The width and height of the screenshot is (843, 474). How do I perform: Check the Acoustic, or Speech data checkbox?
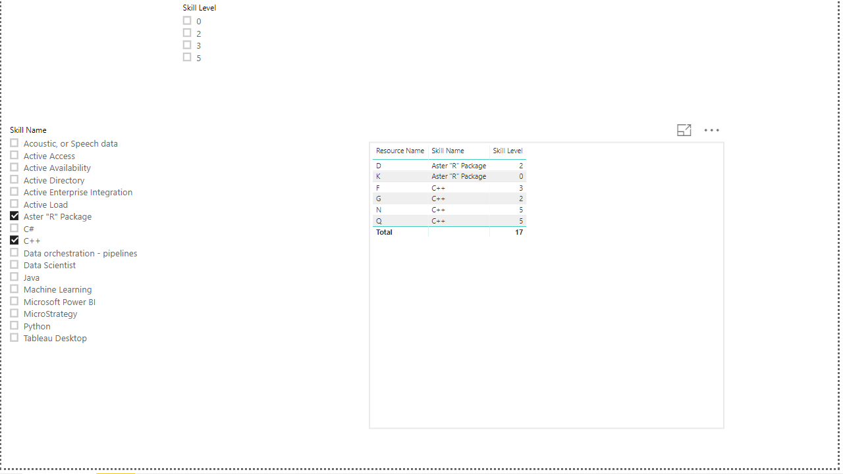tap(14, 143)
